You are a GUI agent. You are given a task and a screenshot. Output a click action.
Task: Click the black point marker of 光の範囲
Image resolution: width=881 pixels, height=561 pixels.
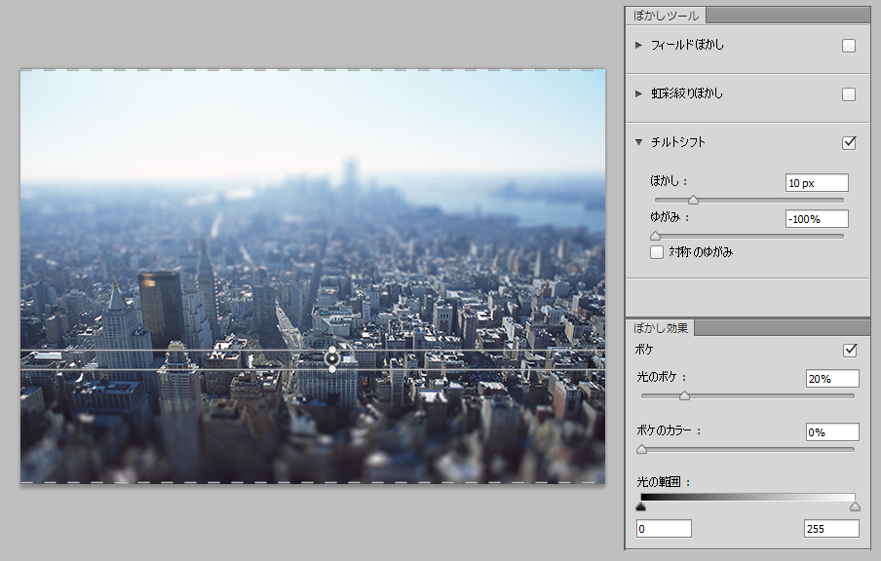point(641,506)
